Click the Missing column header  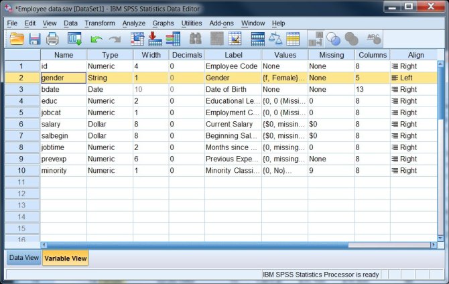tap(331, 55)
